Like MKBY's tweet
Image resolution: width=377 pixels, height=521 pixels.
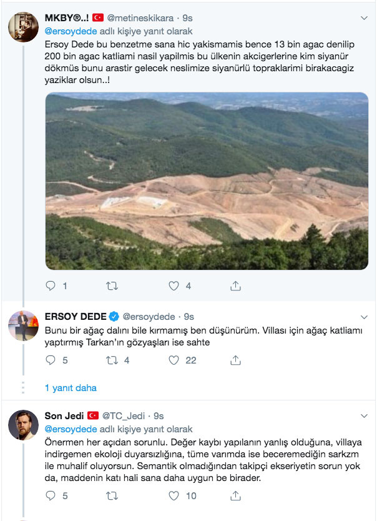[x=173, y=285]
